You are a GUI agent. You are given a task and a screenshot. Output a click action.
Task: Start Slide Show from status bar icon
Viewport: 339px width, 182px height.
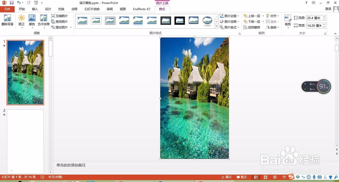[x=284, y=177]
